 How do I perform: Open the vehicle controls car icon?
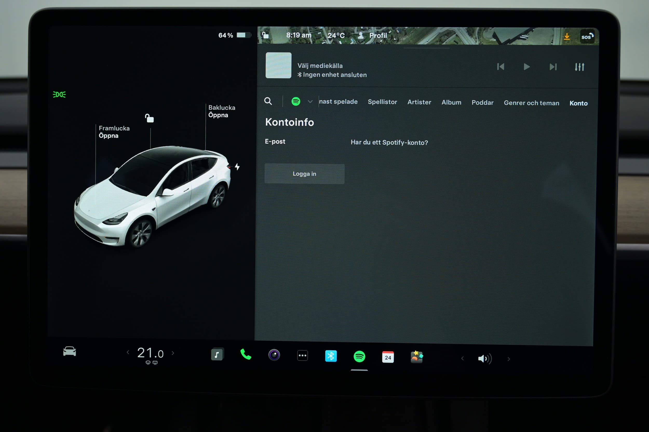69,351
